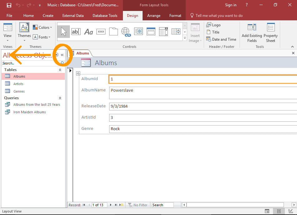
Task: Switch to the Arrange ribbon tab
Action: pos(153,15)
